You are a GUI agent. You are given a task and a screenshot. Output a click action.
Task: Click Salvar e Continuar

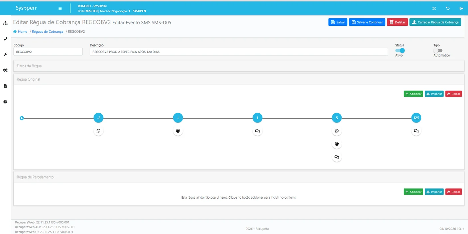coord(367,22)
